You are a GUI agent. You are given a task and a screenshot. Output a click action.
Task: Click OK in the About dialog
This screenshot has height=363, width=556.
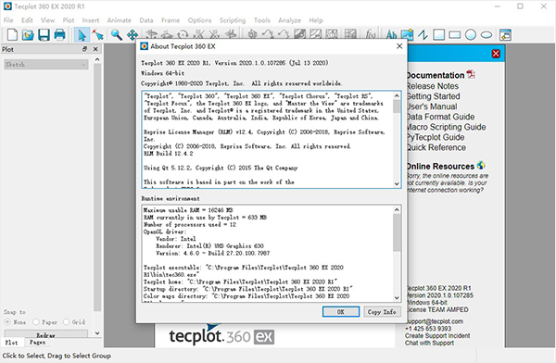point(341,311)
